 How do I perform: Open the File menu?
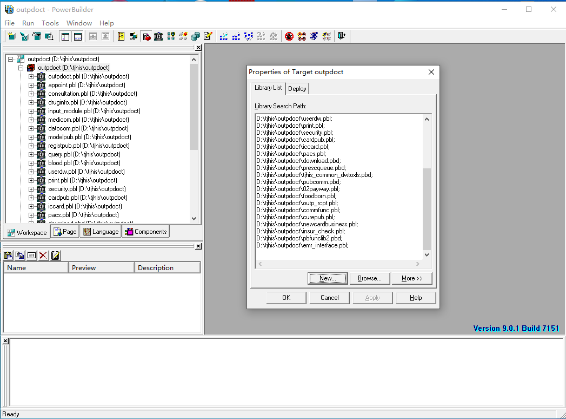tap(9, 23)
